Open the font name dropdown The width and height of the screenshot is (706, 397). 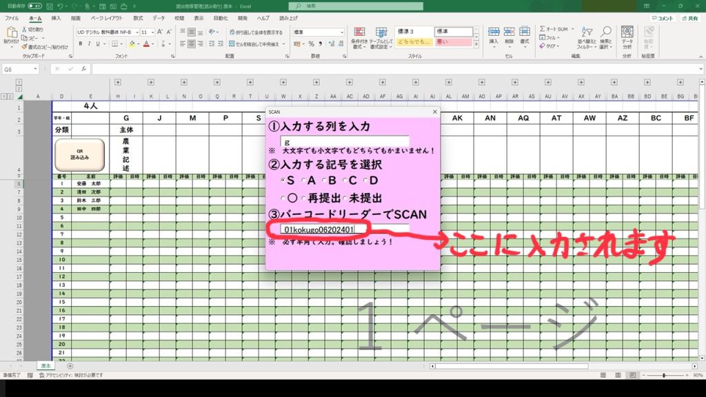click(137, 32)
